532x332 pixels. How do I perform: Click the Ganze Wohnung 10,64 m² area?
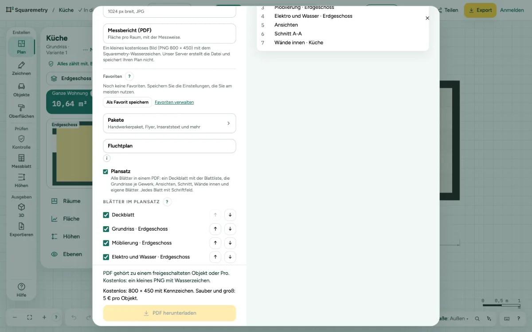click(70, 101)
